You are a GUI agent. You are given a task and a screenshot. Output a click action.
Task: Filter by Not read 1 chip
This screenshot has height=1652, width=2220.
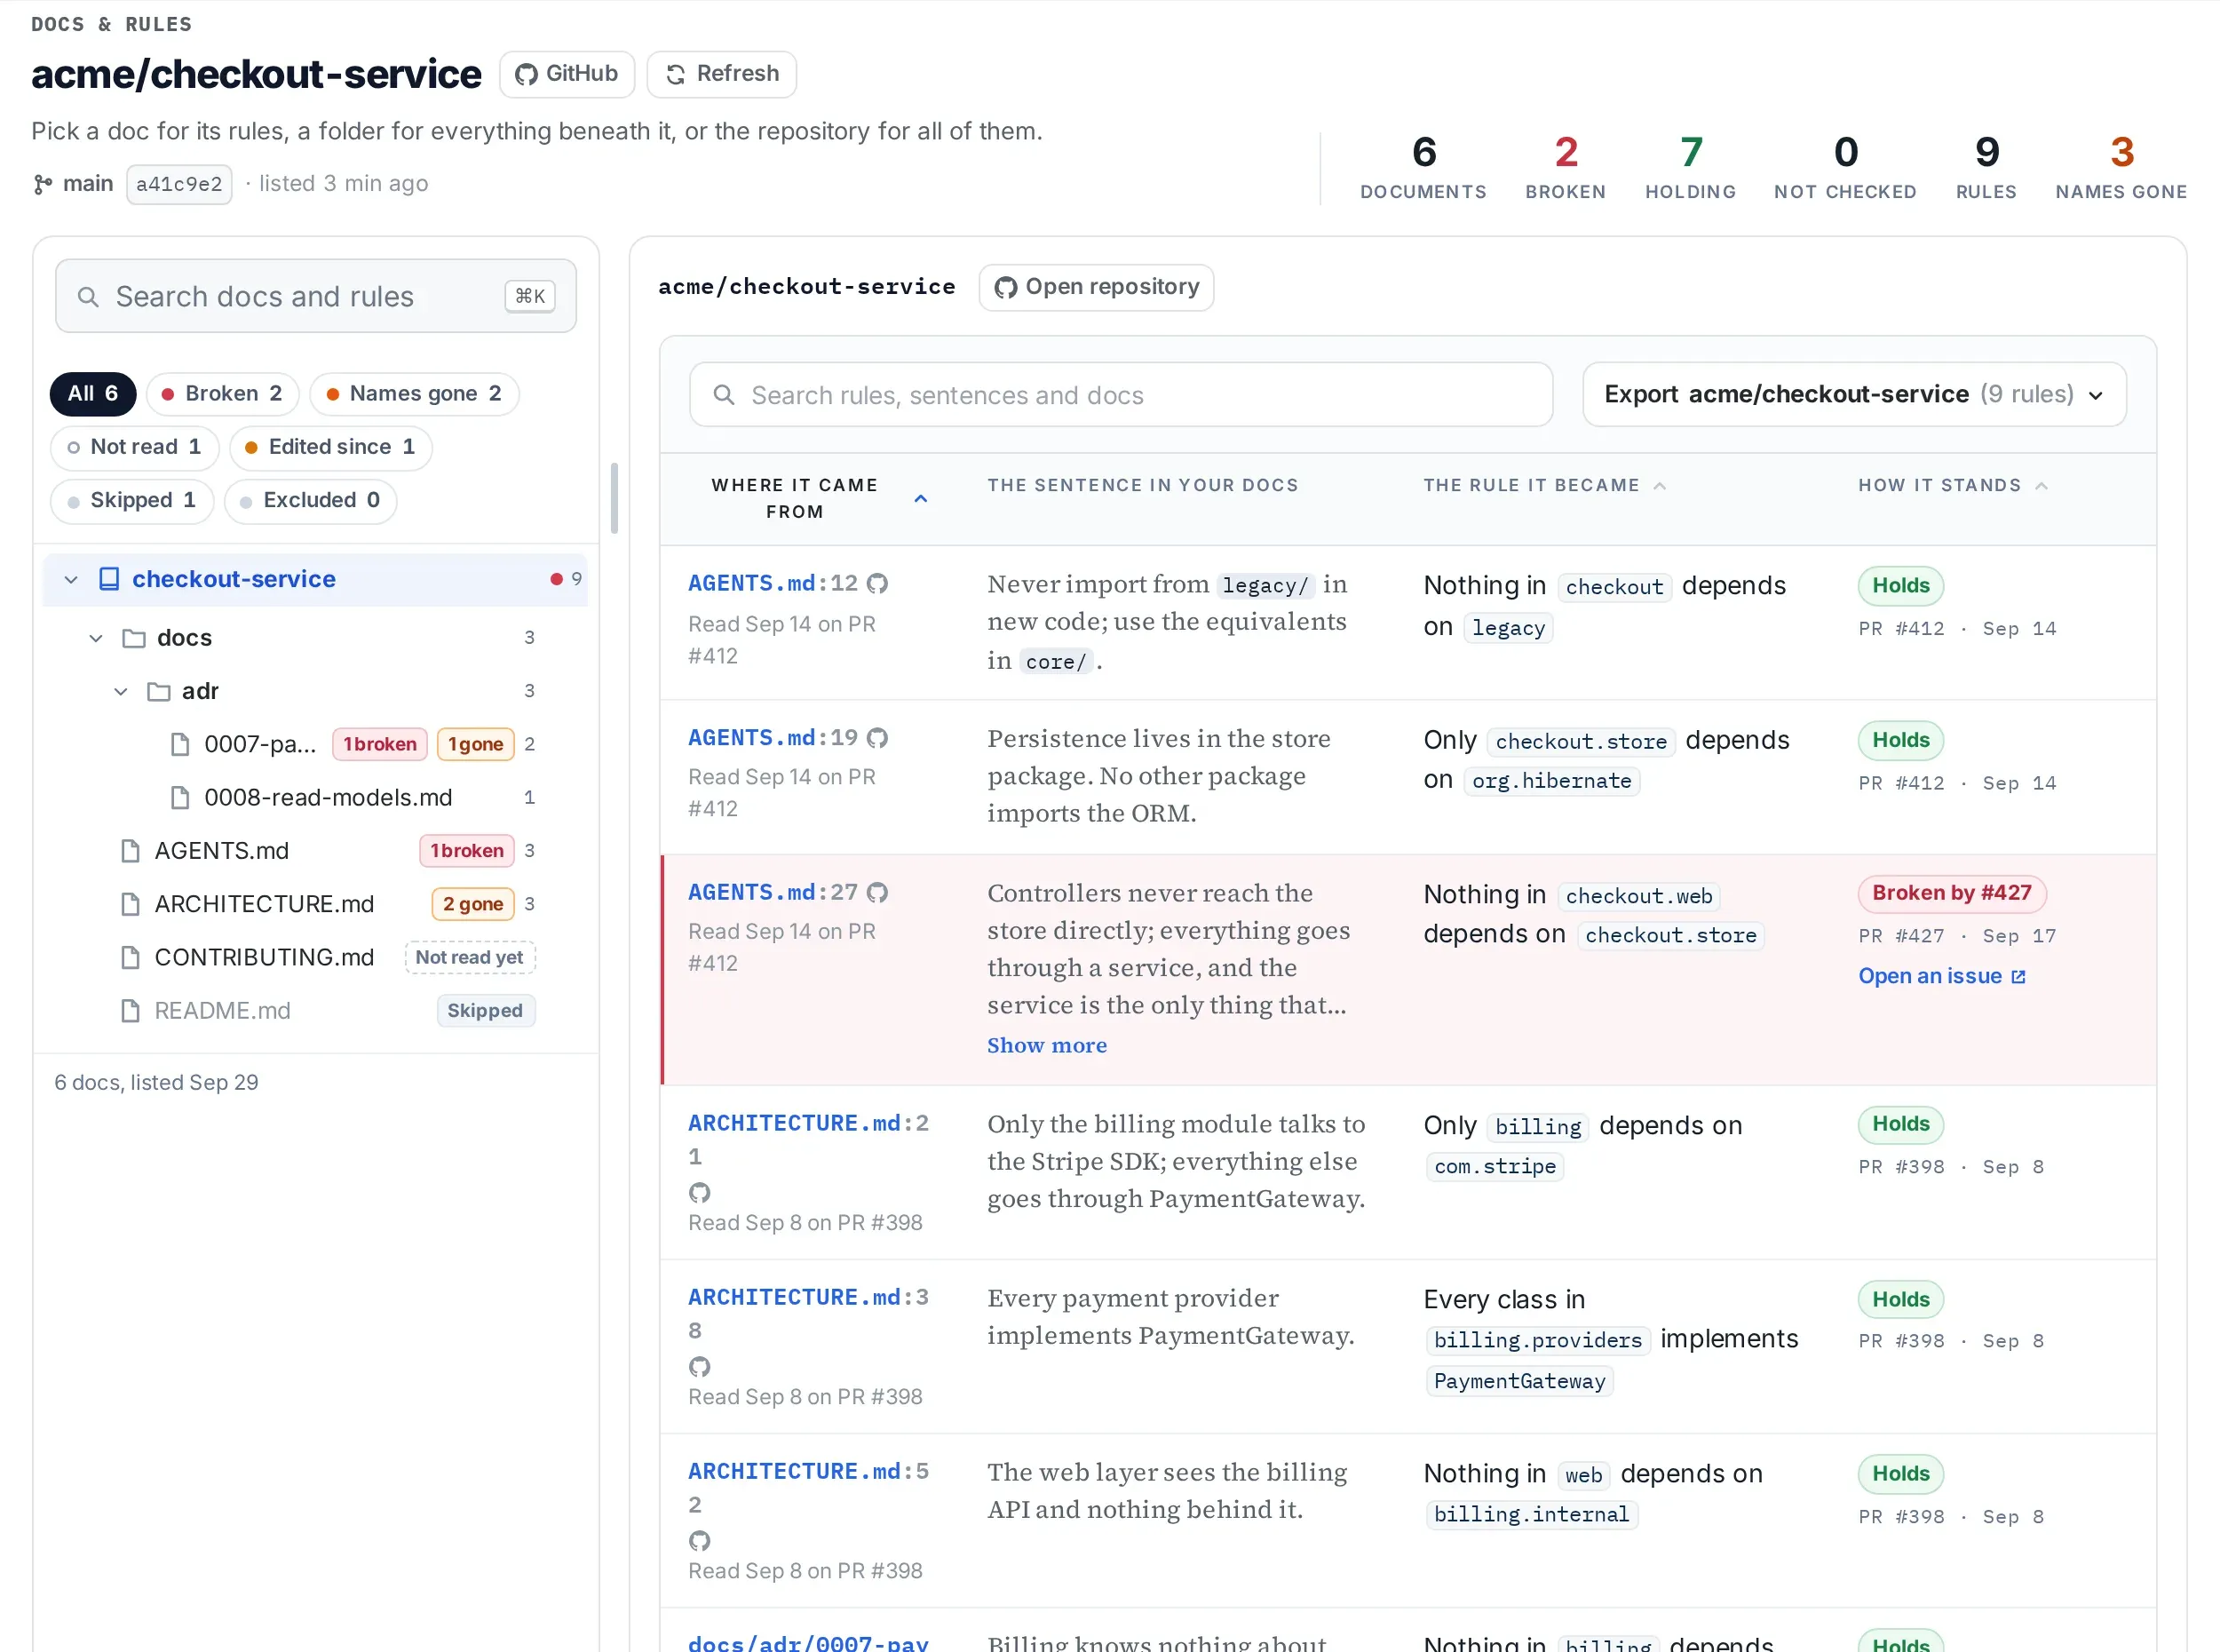tap(135, 447)
